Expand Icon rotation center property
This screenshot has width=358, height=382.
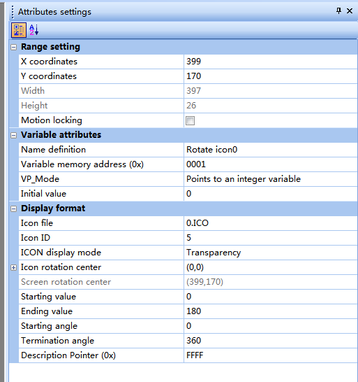click(x=14, y=268)
